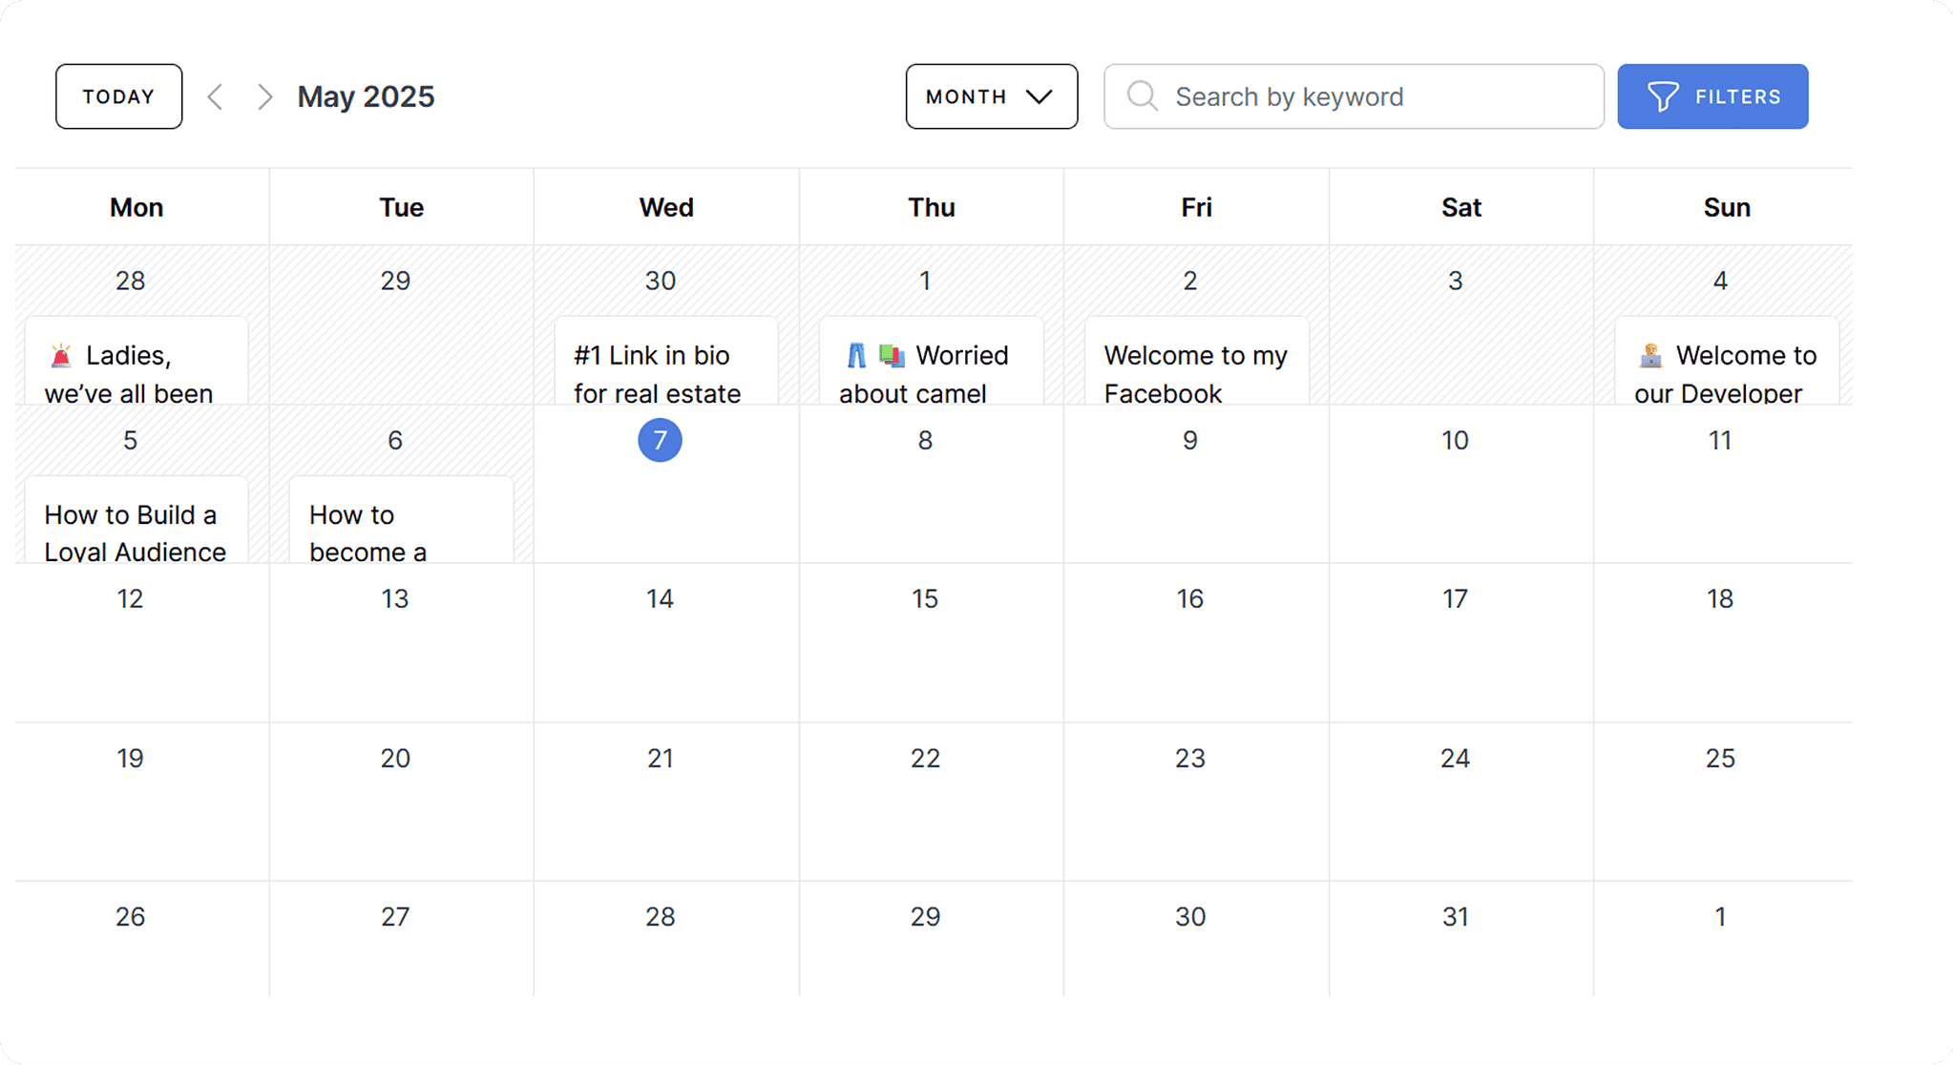Click the date number 31 on Saturday
This screenshot has width=1953, height=1065.
coord(1455,916)
